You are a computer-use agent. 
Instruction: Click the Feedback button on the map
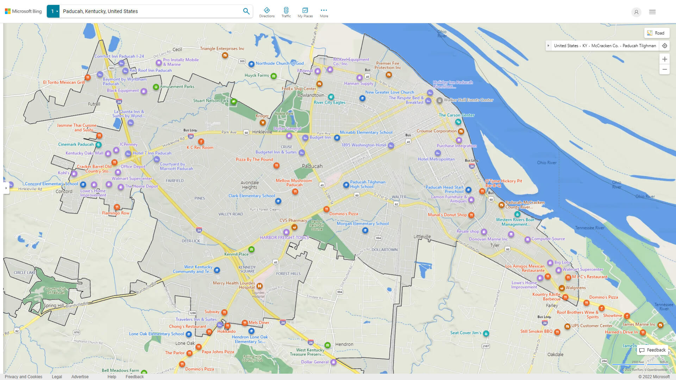(652, 350)
